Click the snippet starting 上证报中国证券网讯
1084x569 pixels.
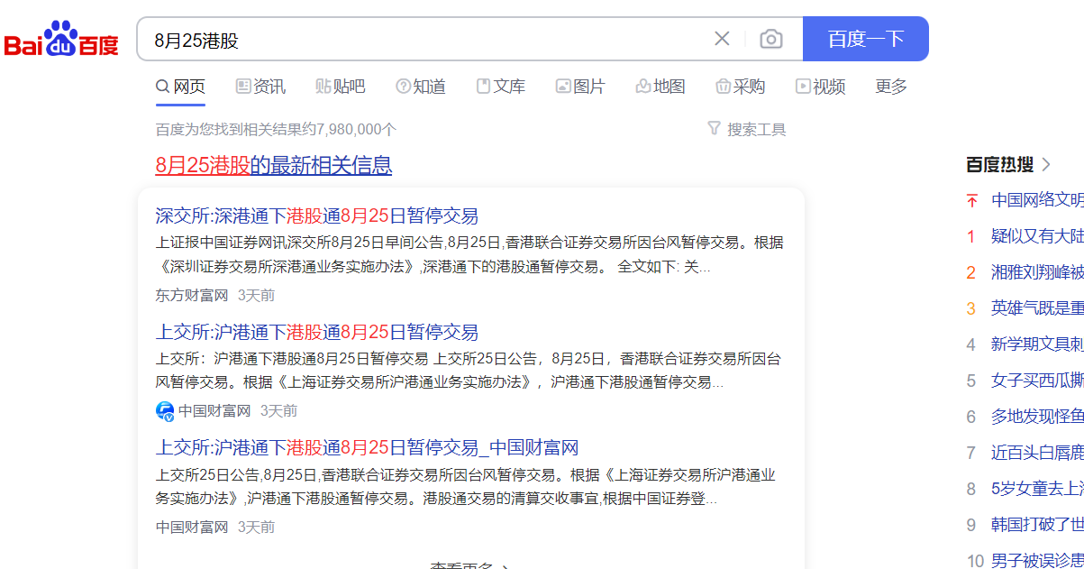[x=469, y=255]
